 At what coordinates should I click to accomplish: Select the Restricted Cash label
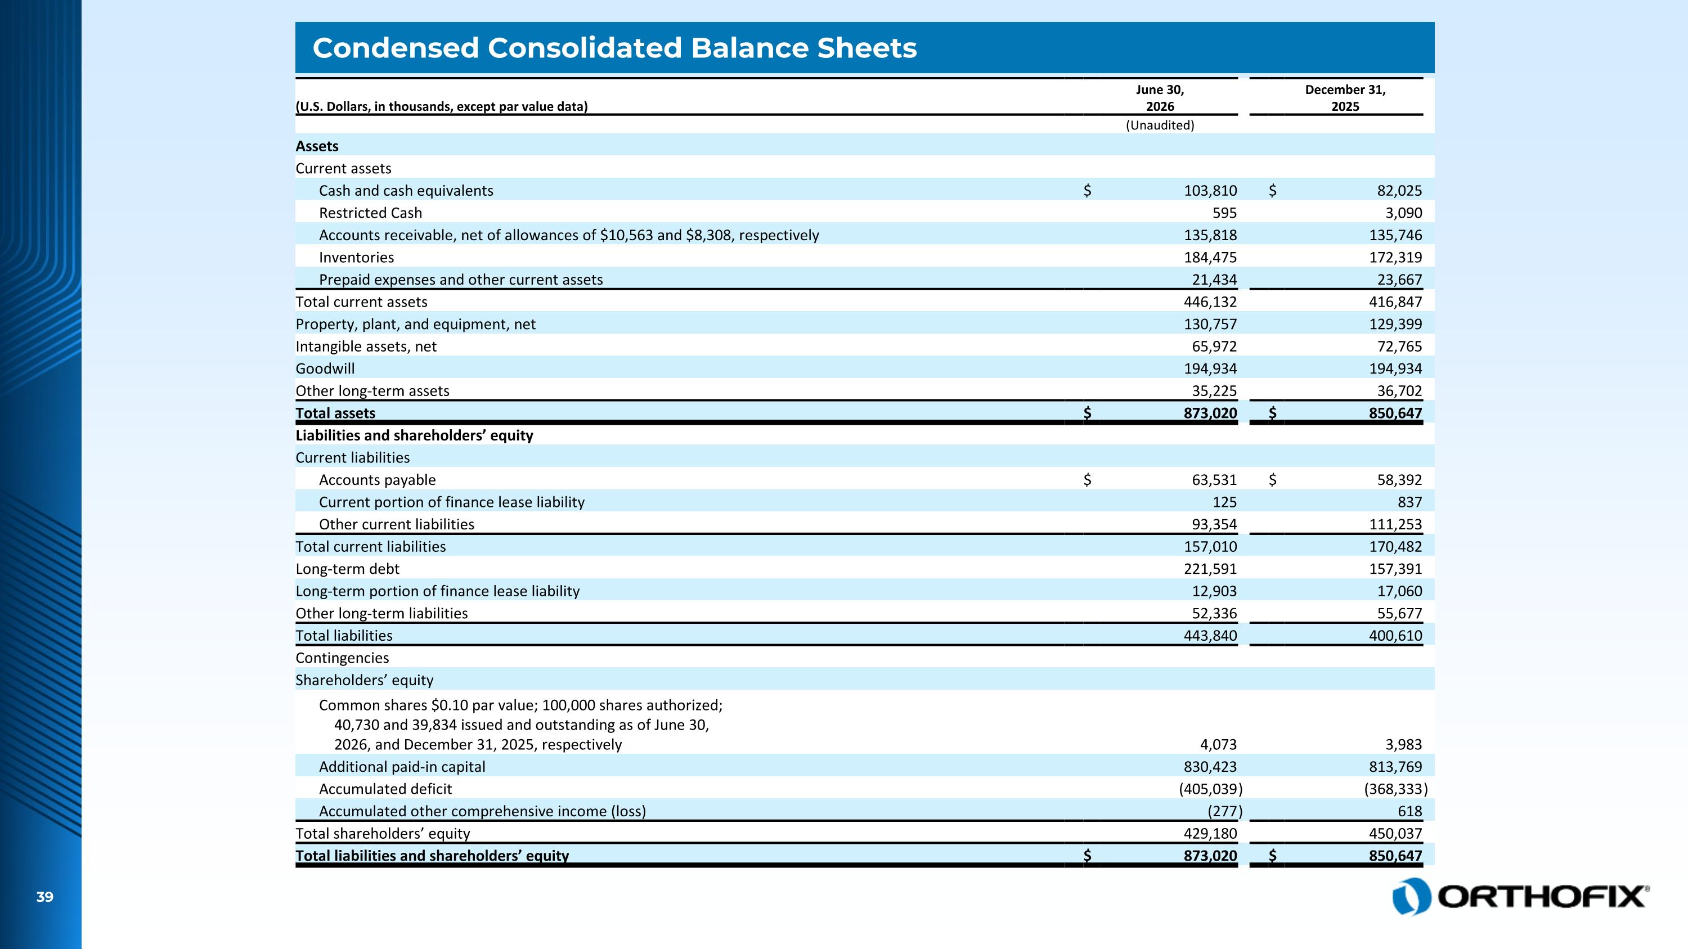(x=371, y=213)
